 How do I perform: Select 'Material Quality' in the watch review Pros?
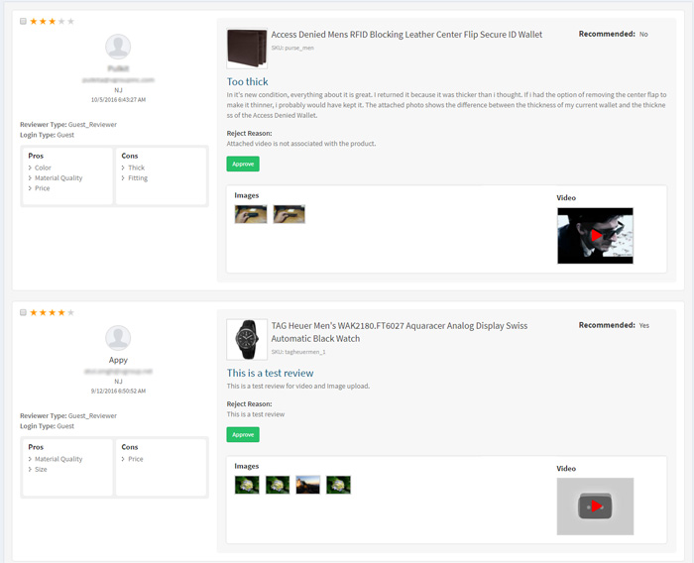(58, 459)
